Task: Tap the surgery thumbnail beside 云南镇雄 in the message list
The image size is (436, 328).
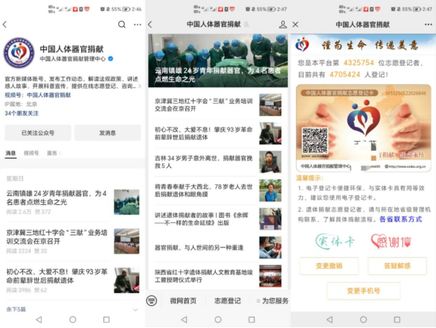Action: [x=126, y=202]
